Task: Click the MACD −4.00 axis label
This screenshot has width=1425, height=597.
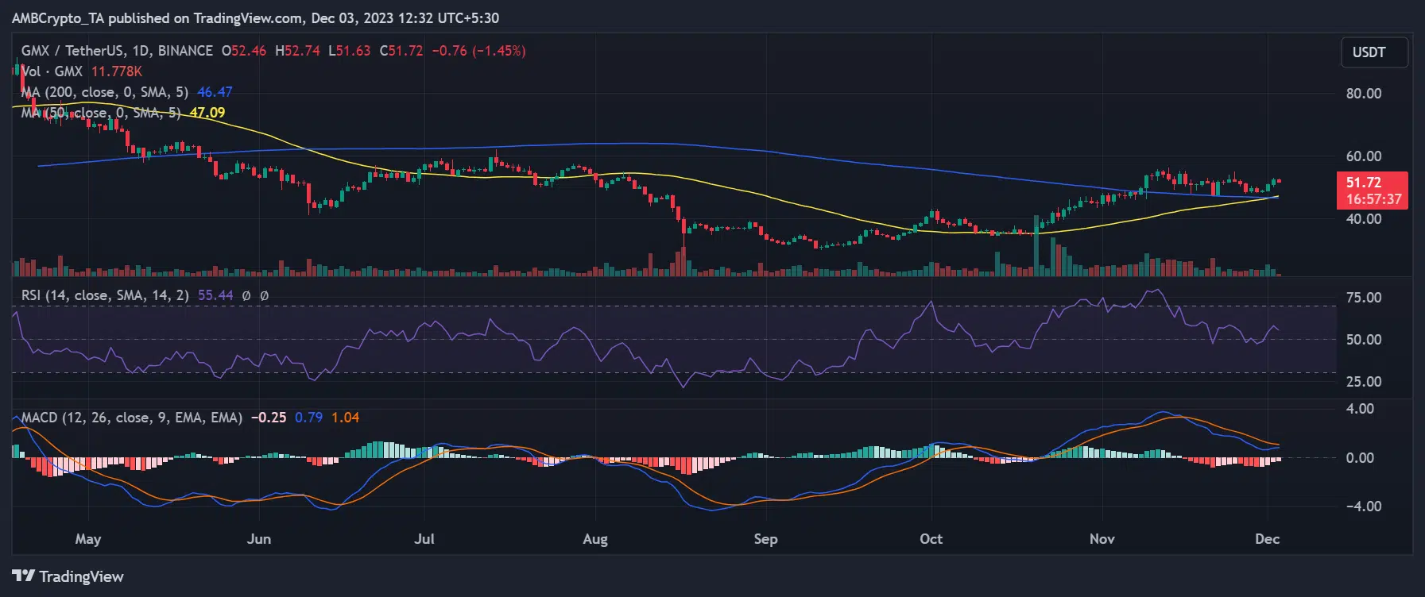Action: [1364, 506]
